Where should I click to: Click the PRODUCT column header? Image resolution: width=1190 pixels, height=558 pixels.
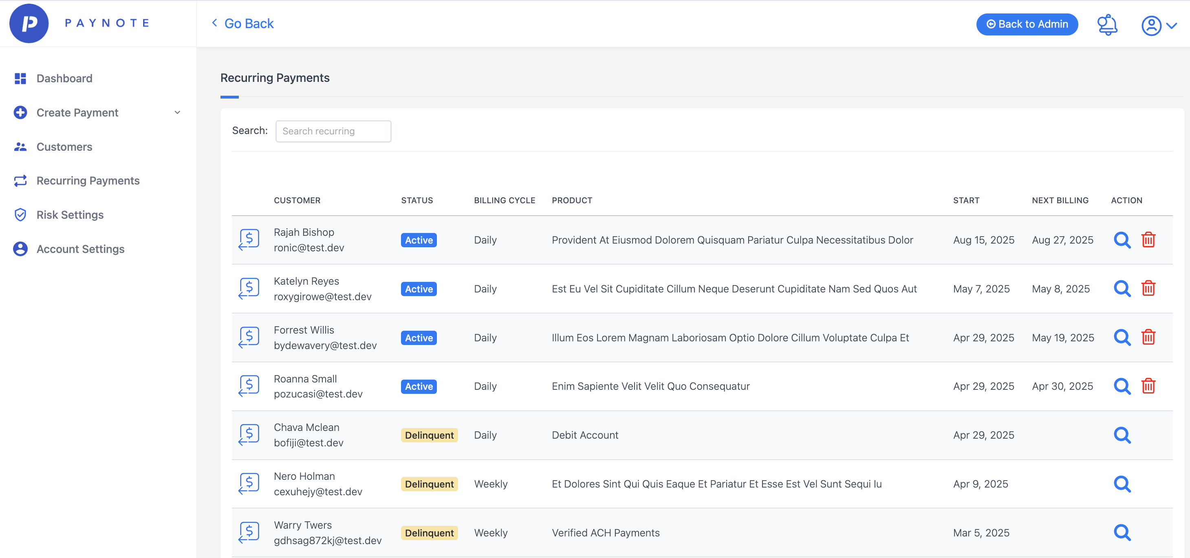(x=572, y=200)
